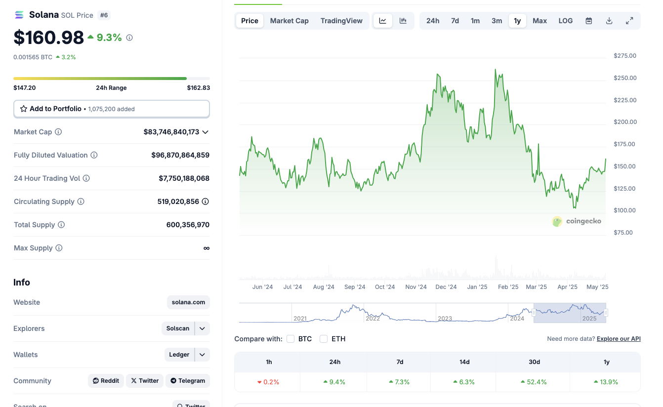Select the TradingView chart tab
This screenshot has height=407, width=663.
(341, 21)
